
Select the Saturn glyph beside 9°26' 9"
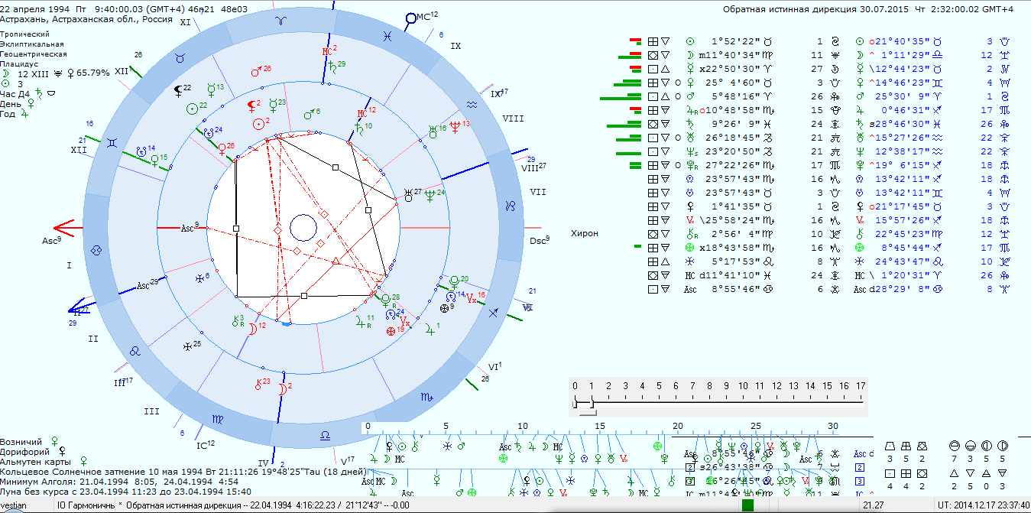point(690,124)
